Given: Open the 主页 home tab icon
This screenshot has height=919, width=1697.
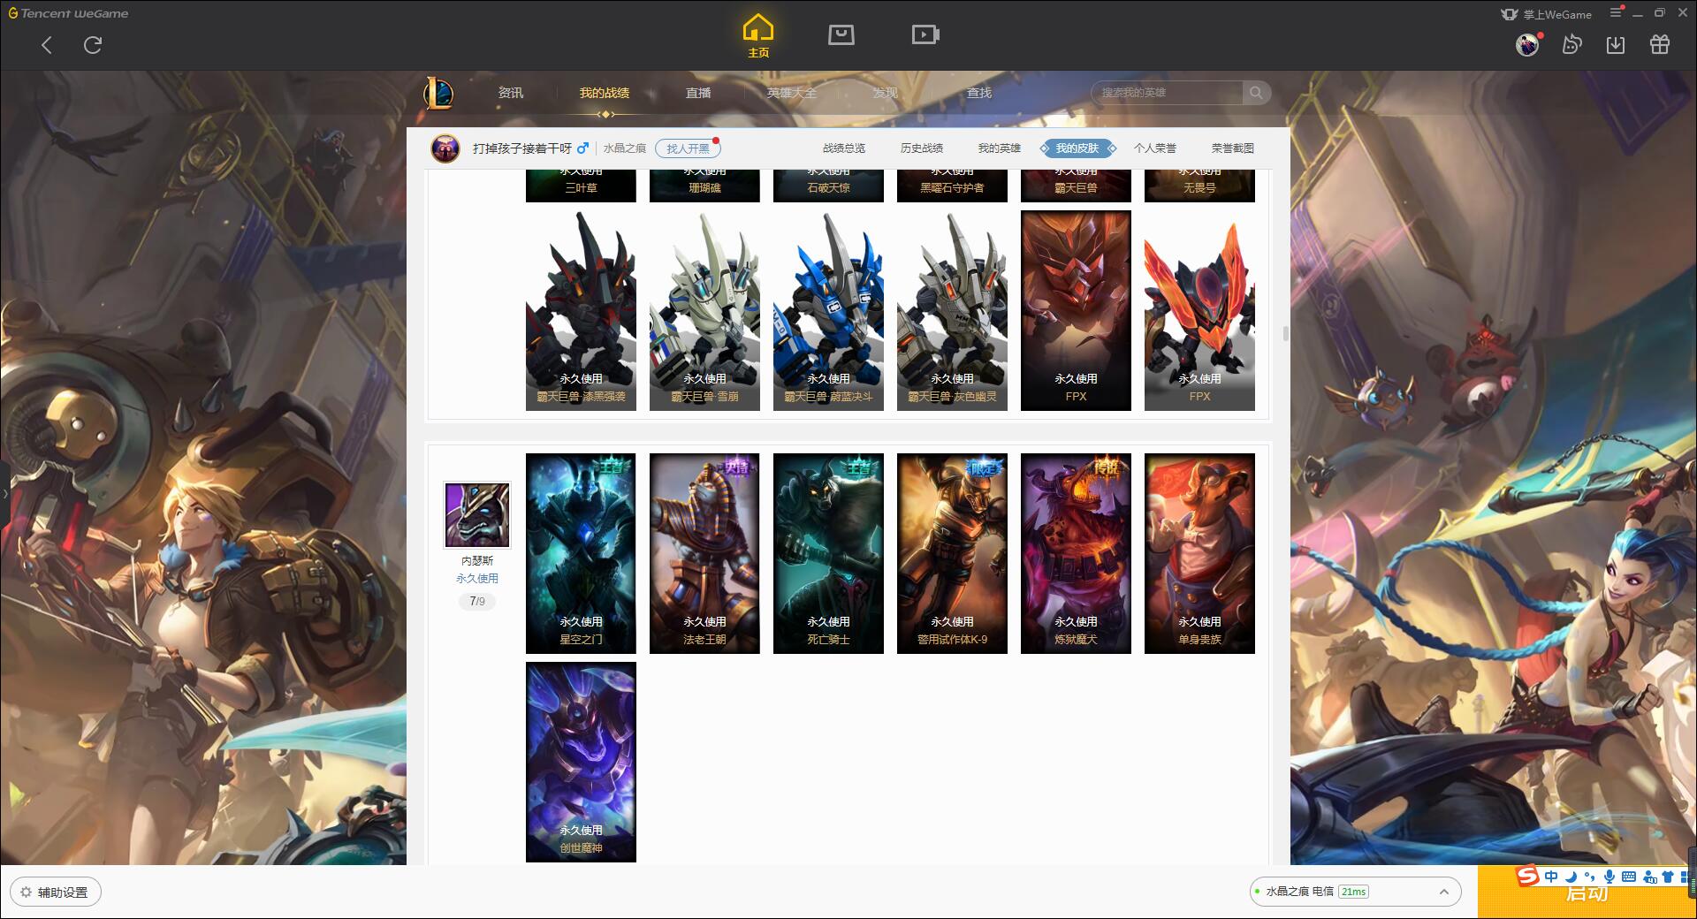Looking at the screenshot, I should click(758, 36).
